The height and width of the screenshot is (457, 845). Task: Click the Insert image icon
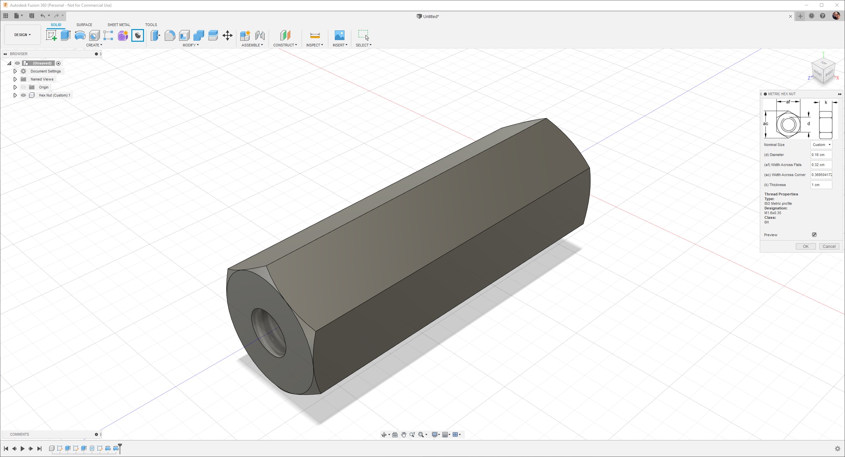(x=339, y=35)
